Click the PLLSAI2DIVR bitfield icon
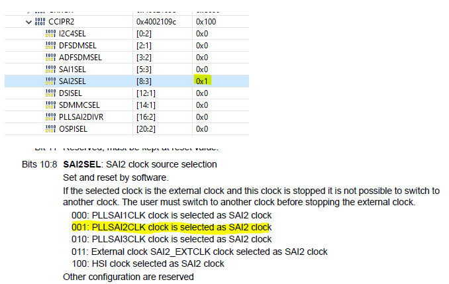This screenshot has height=284, width=449. [x=51, y=117]
